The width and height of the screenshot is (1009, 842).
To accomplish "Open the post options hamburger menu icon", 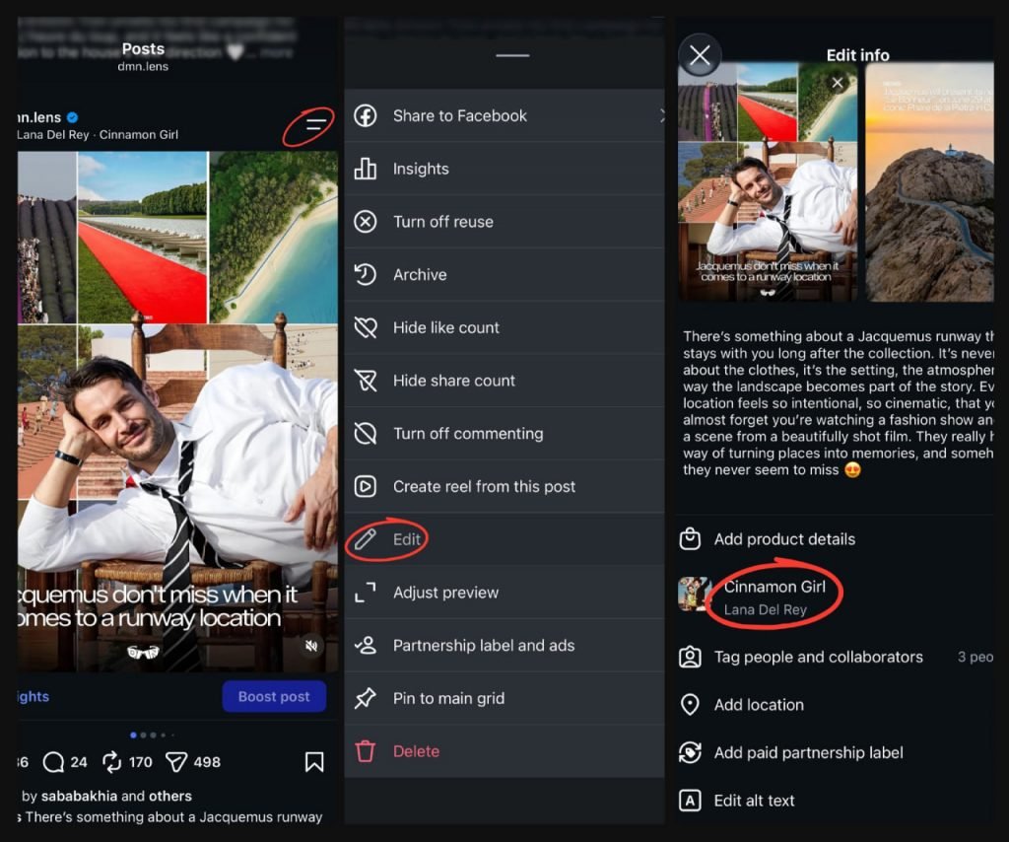I will pyautogui.click(x=315, y=124).
